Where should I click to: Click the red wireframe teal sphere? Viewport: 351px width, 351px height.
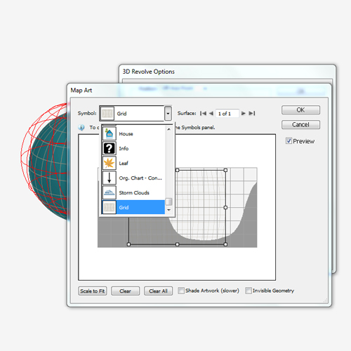tap(44, 161)
